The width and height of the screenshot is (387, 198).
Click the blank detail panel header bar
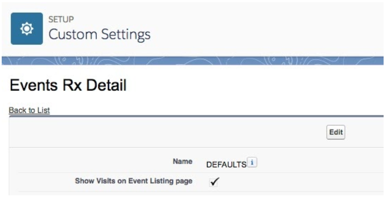click(168, 132)
